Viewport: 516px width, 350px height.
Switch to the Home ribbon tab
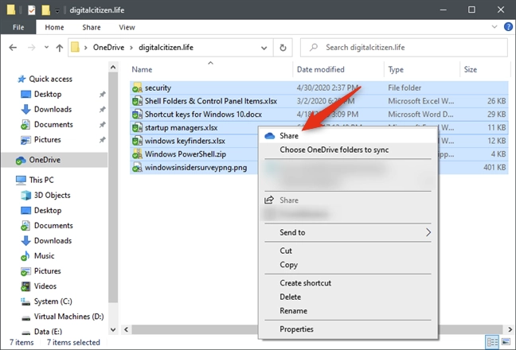[x=54, y=27]
